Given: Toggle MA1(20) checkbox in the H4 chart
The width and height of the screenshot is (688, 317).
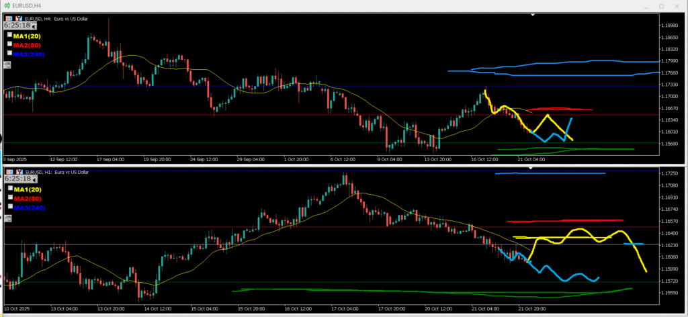Looking at the screenshot, I should click(9, 35).
